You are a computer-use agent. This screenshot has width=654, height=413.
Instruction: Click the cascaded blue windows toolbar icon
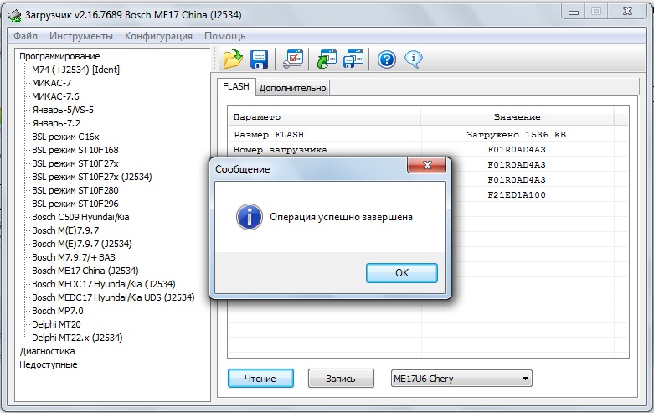353,59
